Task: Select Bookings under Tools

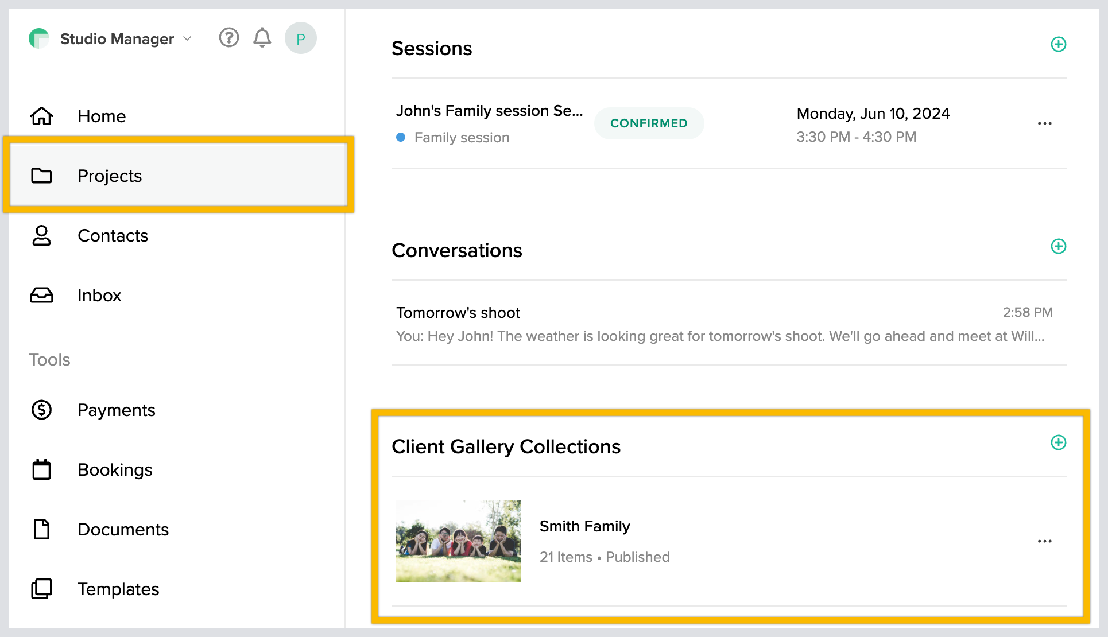Action: 115,469
